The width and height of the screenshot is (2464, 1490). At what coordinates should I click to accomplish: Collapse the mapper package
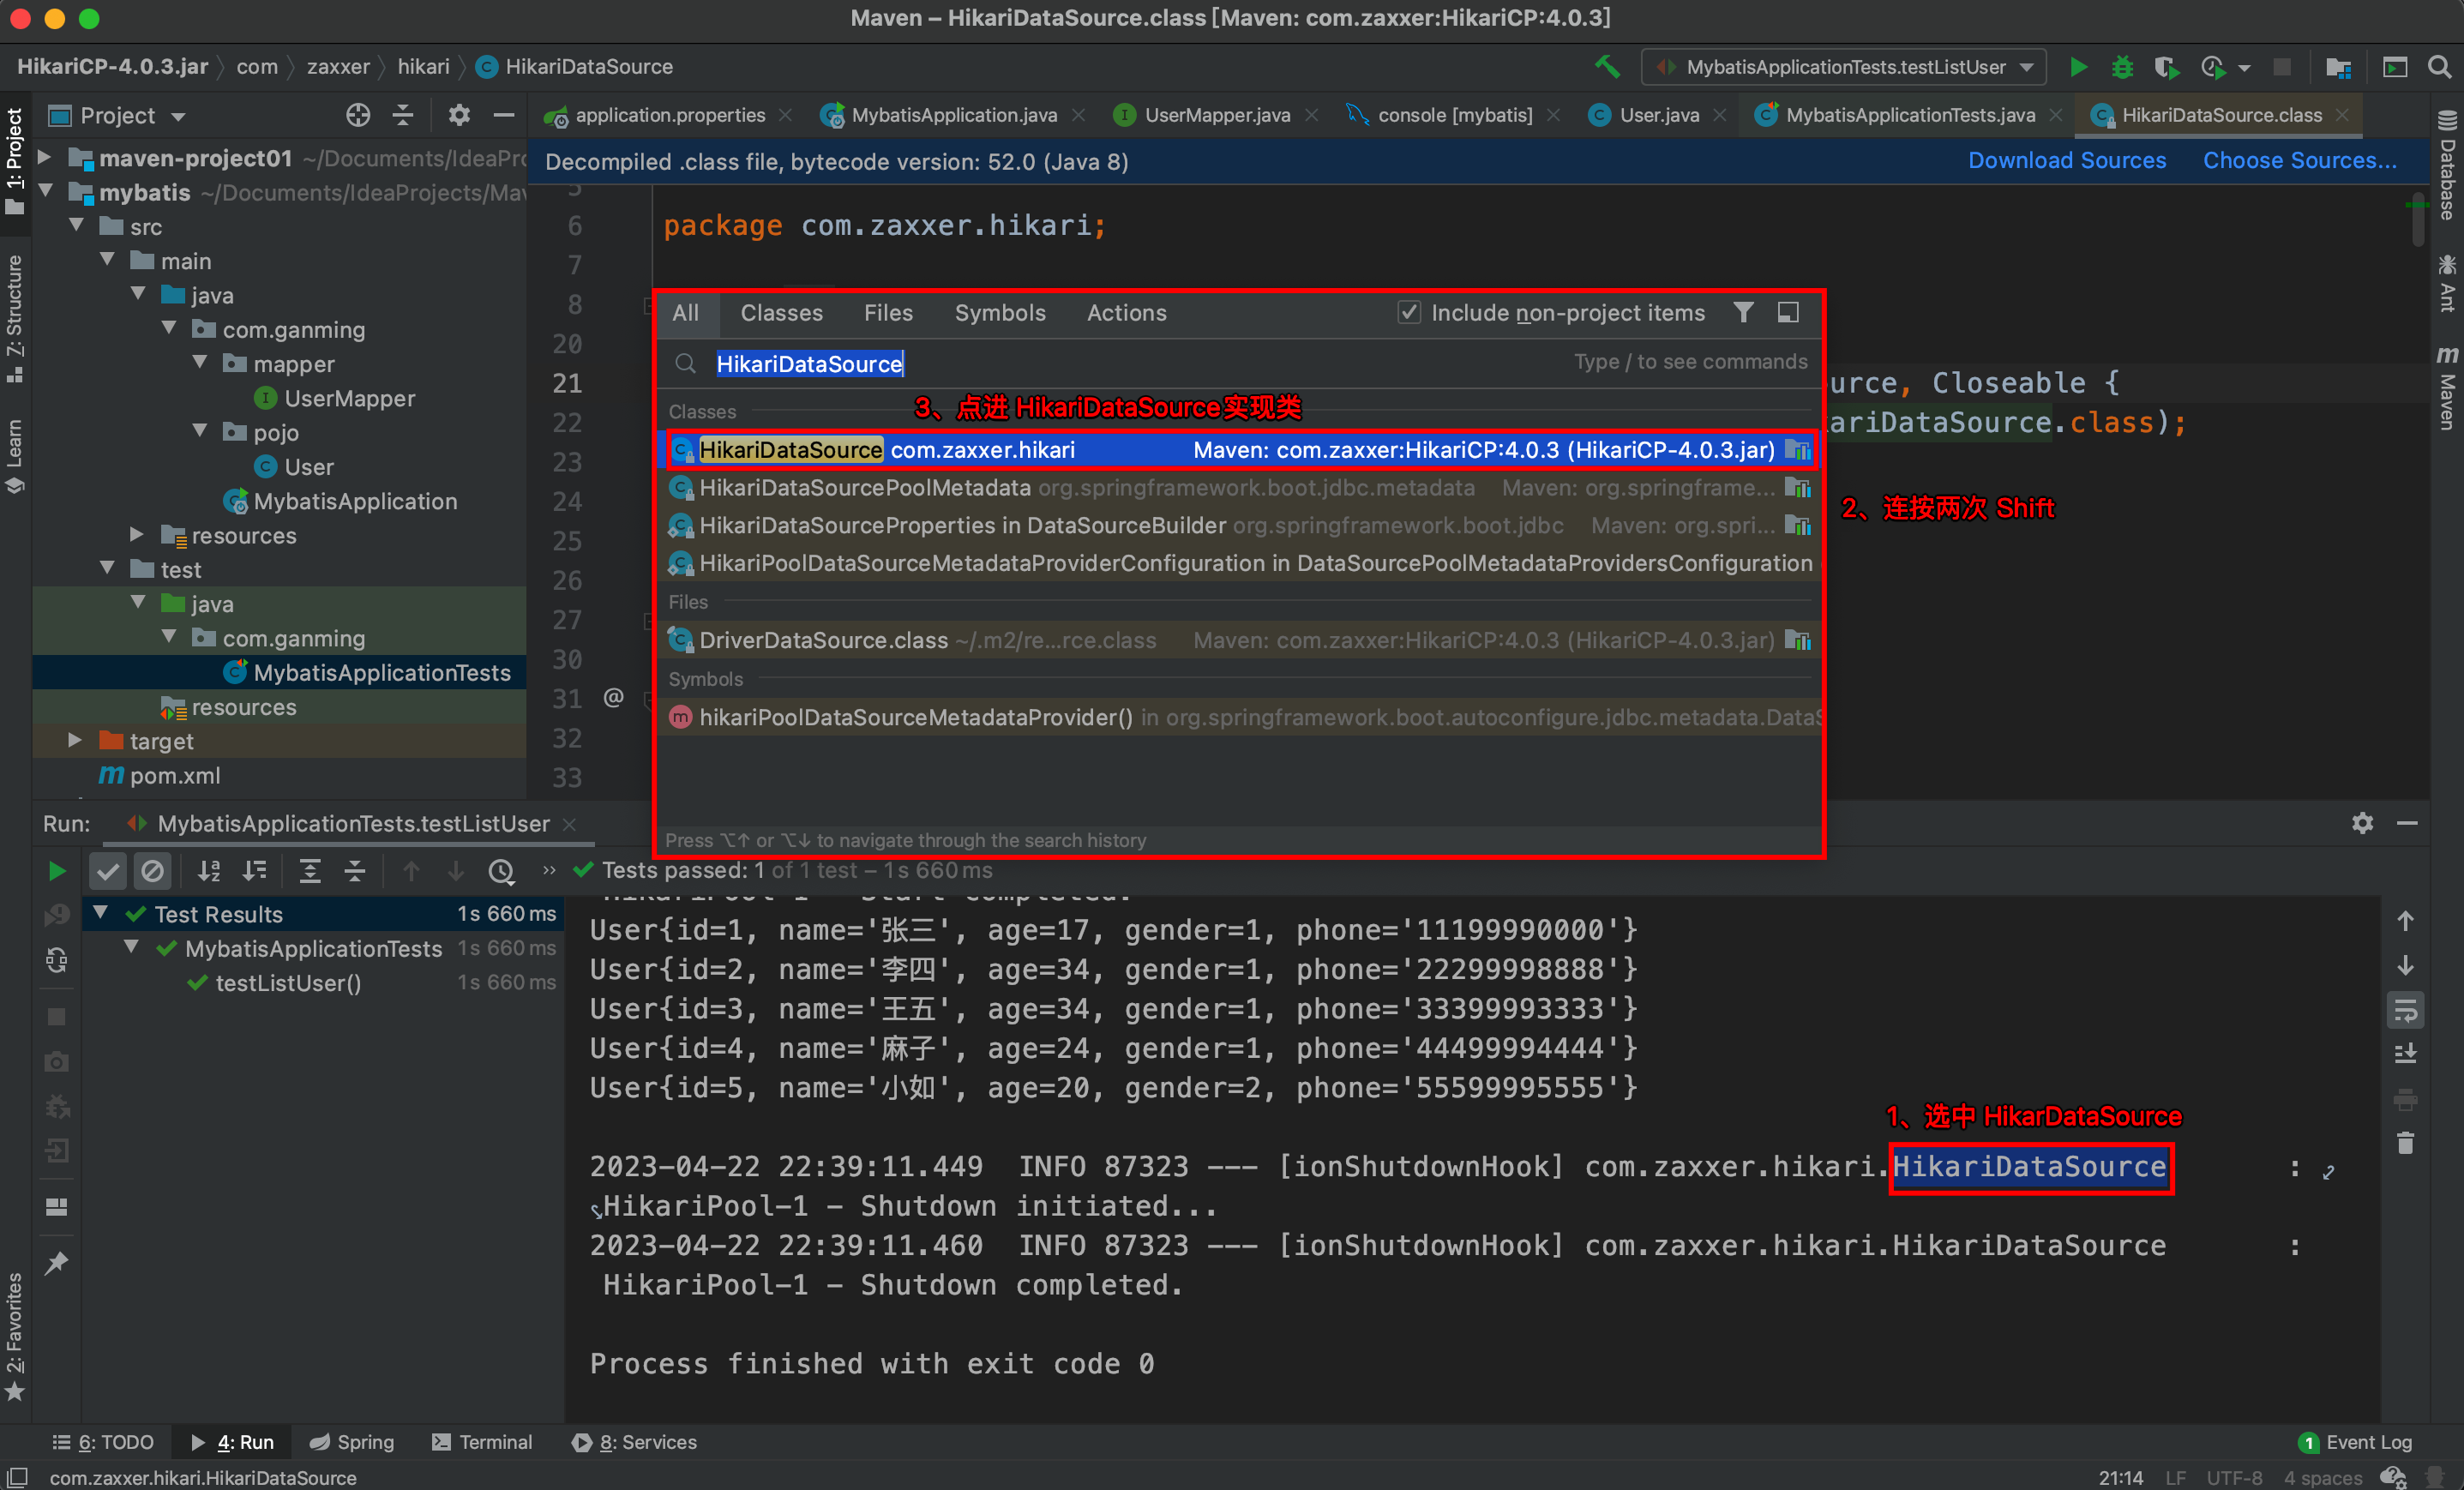click(x=199, y=363)
